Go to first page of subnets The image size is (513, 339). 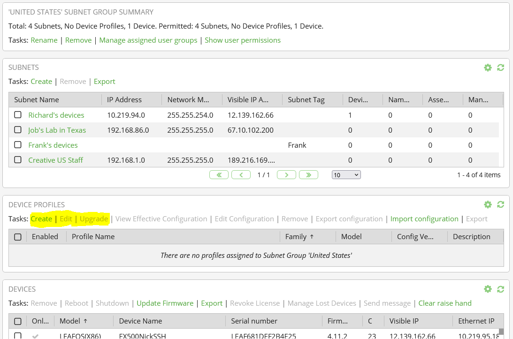pos(219,175)
